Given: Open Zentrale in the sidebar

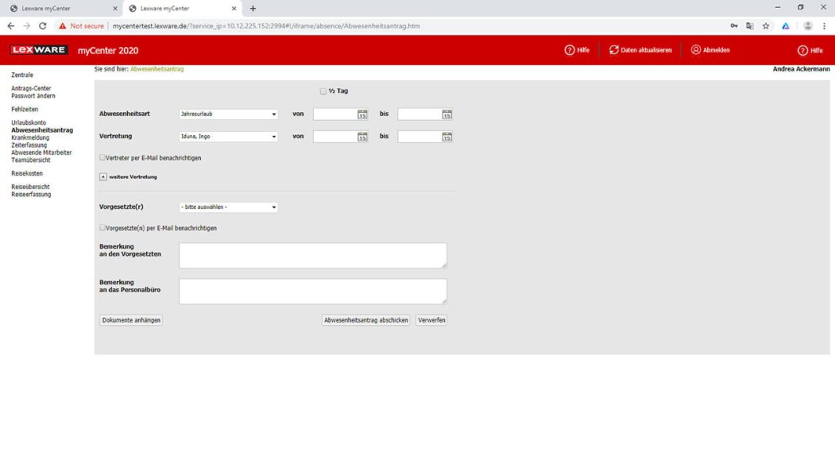Looking at the screenshot, I should coord(22,75).
